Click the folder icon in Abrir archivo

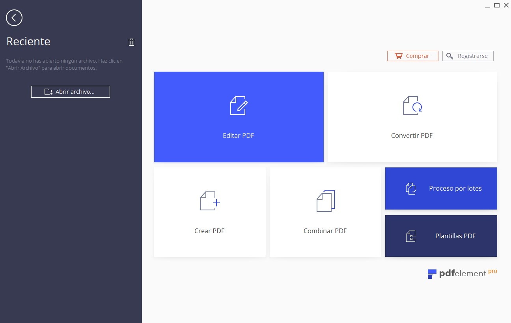click(48, 92)
